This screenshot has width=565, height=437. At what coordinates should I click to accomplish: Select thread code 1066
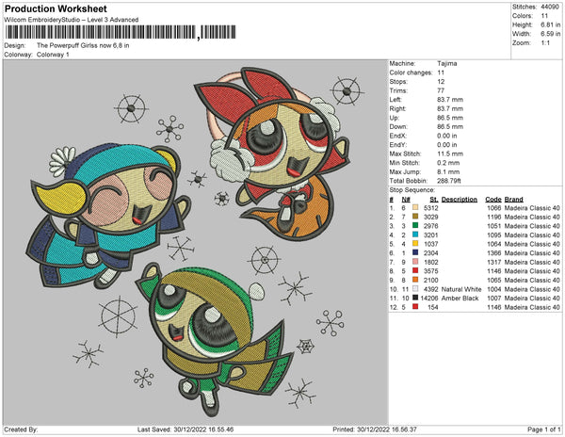[x=493, y=208]
